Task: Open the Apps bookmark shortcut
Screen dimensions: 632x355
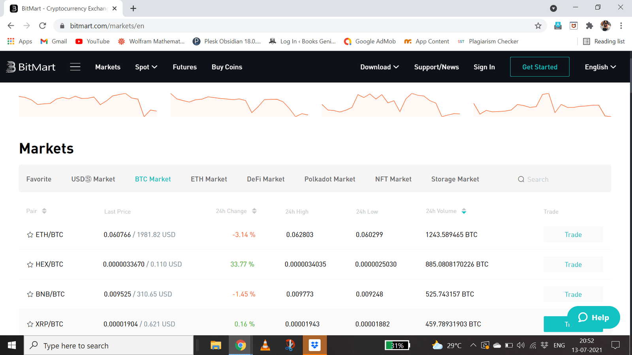Action: click(x=20, y=41)
